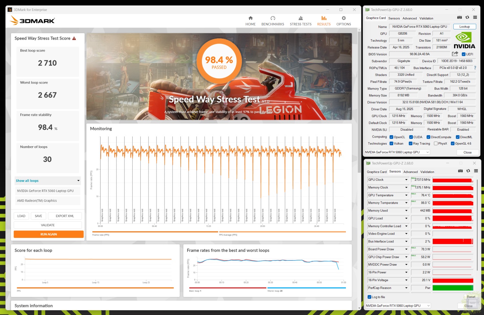The height and width of the screenshot is (315, 484).
Task: Click the refresh icon in upper GPU-Z window
Action: tap(467, 17)
